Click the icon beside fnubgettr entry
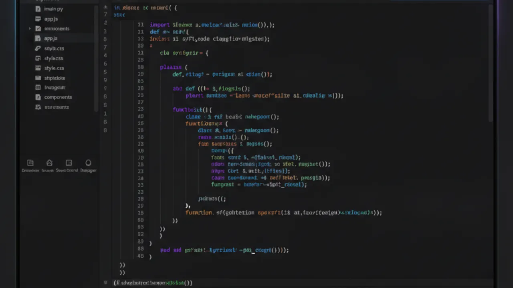Screen dimensions: 513x288 pyautogui.click(x=38, y=88)
